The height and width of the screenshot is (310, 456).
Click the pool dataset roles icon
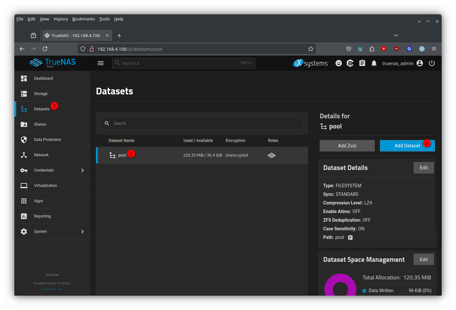pos(271,155)
